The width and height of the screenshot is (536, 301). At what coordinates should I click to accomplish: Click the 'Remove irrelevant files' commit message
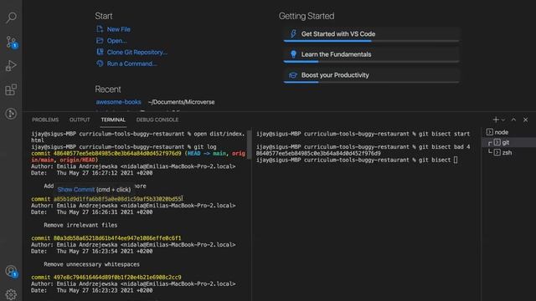tap(80, 225)
